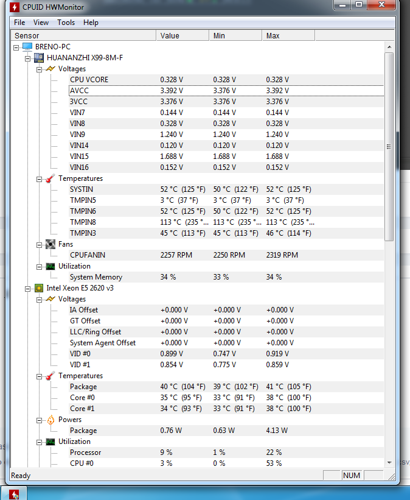Click the Min column header
Viewport: 410px width, 500px height.
click(x=235, y=36)
